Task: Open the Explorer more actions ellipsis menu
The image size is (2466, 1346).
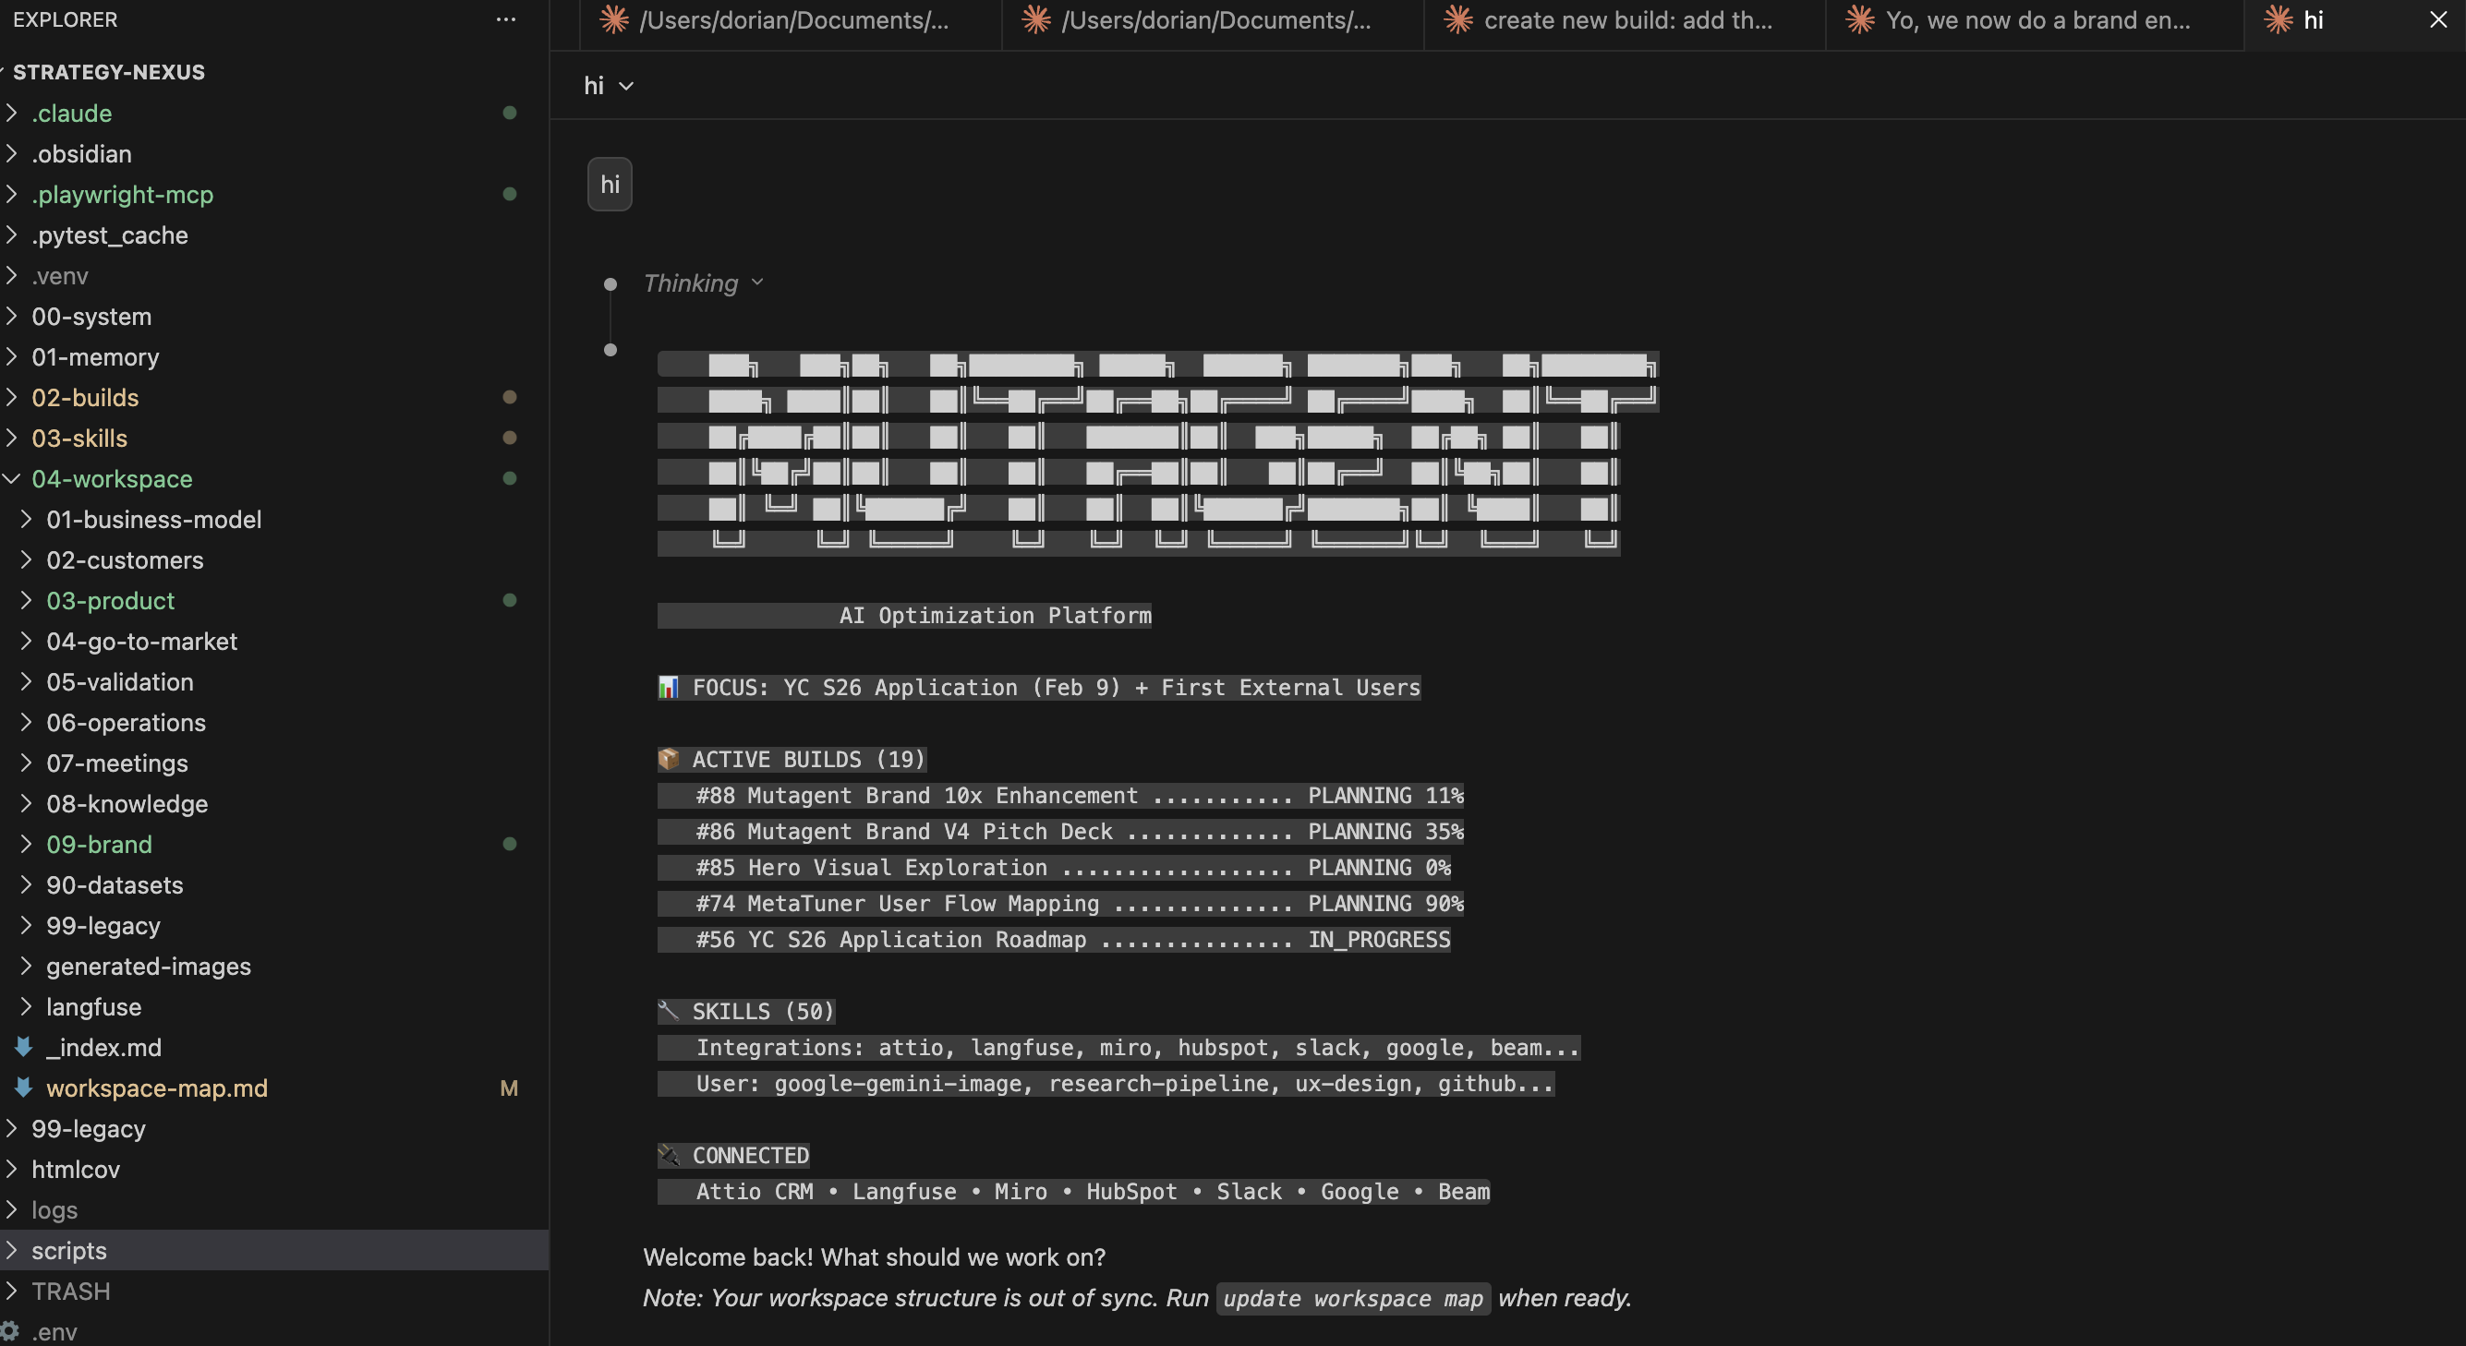Action: pos(505,19)
